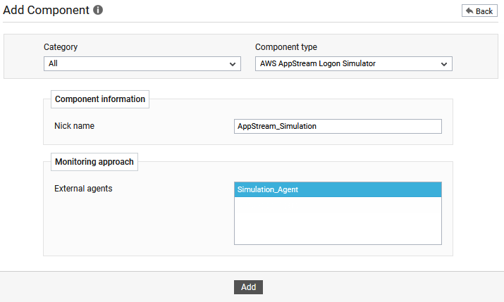
Task: Expand the Component type dropdown chevron
Action: 444,64
